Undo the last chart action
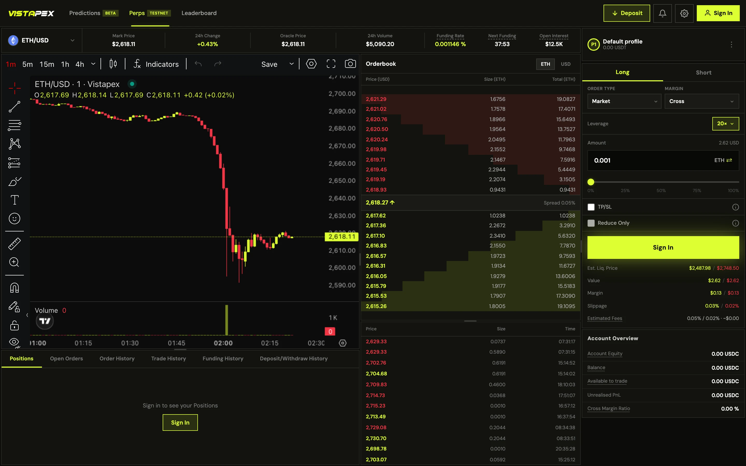The image size is (746, 466). 198,64
